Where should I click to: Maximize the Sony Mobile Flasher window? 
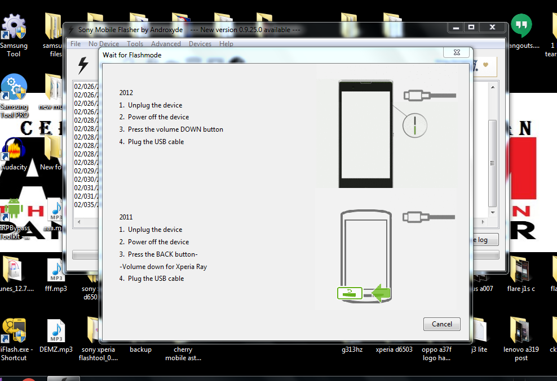tap(471, 28)
